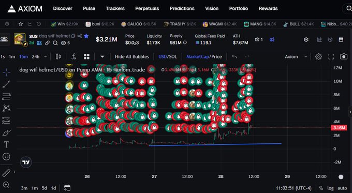Open the pill link icon under token name
This screenshot has height=193, width=352.
[x=47, y=43]
